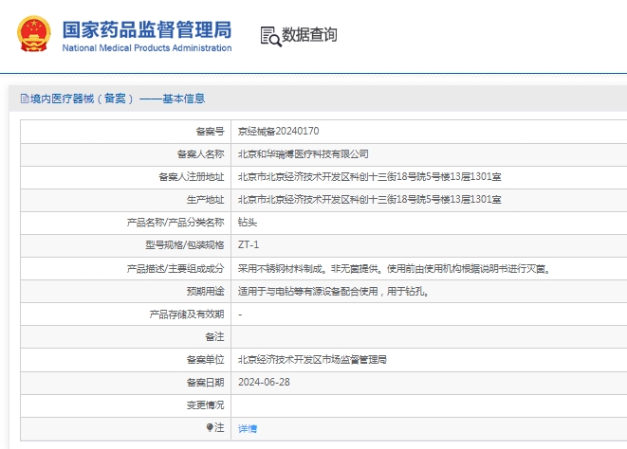The width and height of the screenshot is (627, 449).
Task: Click the 备案单位 row label
Action: click(205, 360)
